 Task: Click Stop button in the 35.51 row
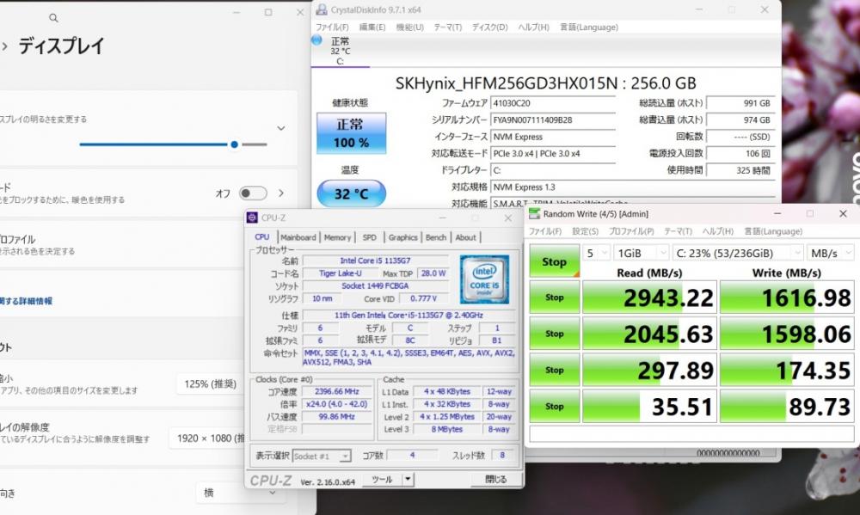click(554, 407)
